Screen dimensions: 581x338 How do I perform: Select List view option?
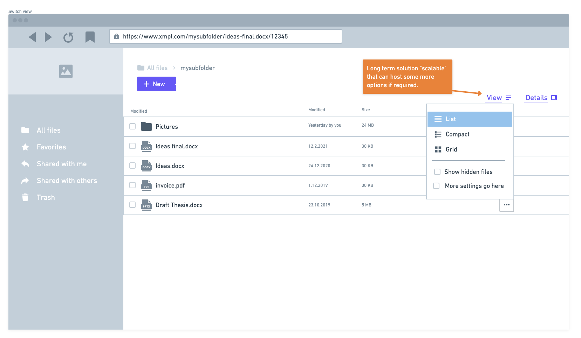point(470,119)
